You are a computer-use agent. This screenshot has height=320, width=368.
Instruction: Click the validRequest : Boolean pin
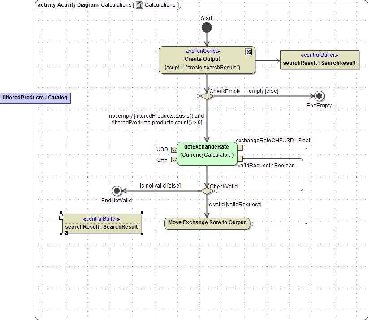(239, 158)
